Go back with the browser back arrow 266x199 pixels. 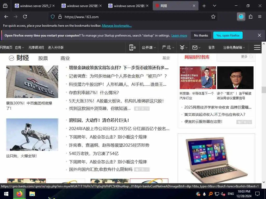coord(6,17)
